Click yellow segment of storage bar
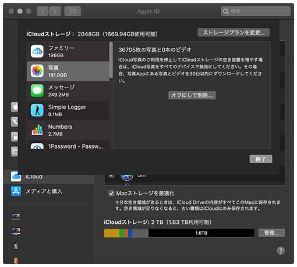Viewport: 297px width, 267px height. click(x=111, y=233)
